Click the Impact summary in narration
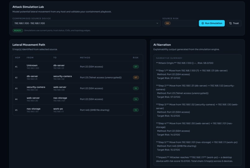 click(x=194, y=159)
